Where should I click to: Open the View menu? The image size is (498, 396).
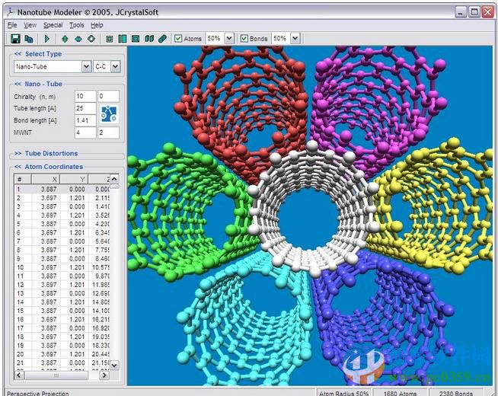point(30,25)
